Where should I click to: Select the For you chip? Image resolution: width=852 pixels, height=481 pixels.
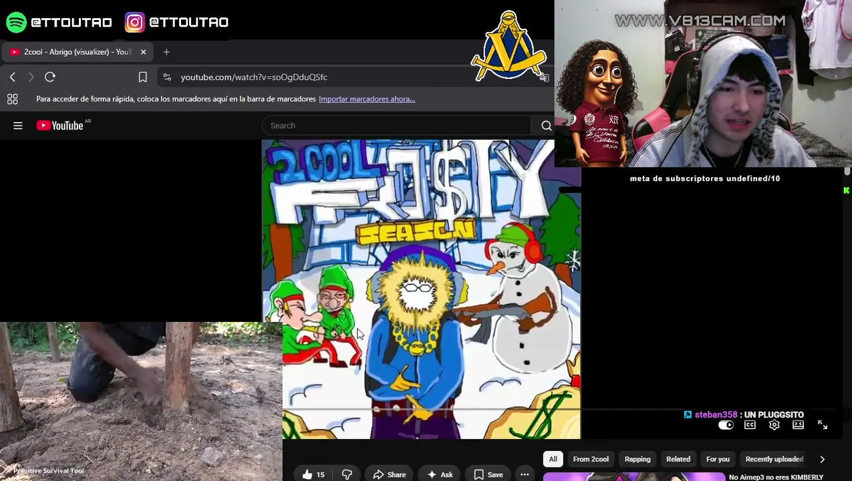coord(718,459)
